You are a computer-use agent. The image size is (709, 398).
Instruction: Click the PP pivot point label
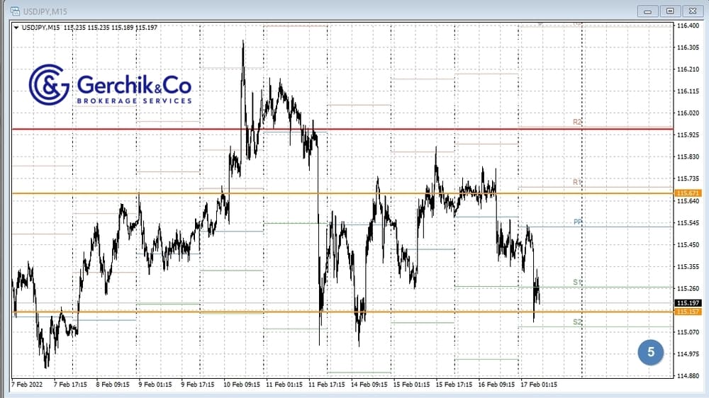[x=578, y=222]
